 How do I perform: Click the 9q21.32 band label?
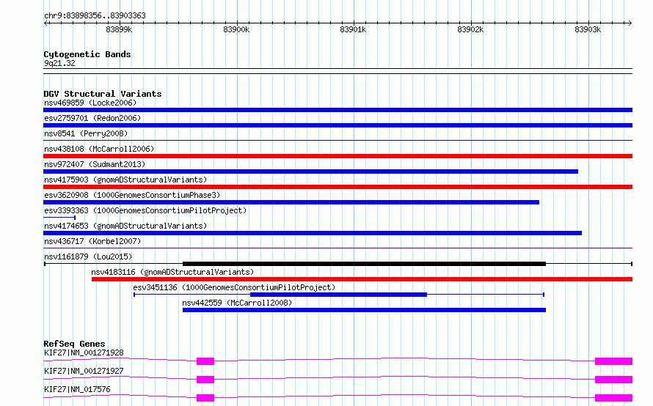(59, 63)
